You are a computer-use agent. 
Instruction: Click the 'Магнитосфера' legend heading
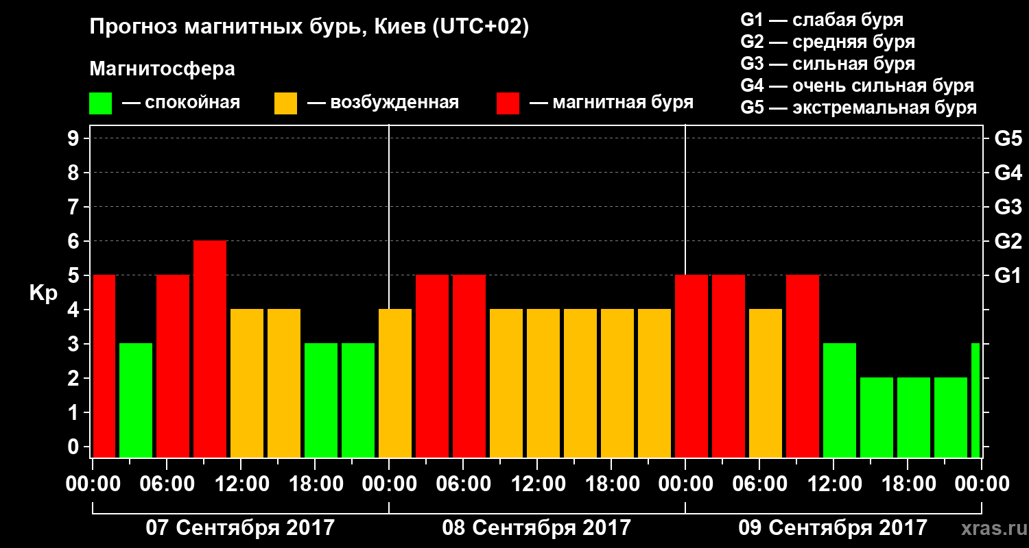point(162,69)
